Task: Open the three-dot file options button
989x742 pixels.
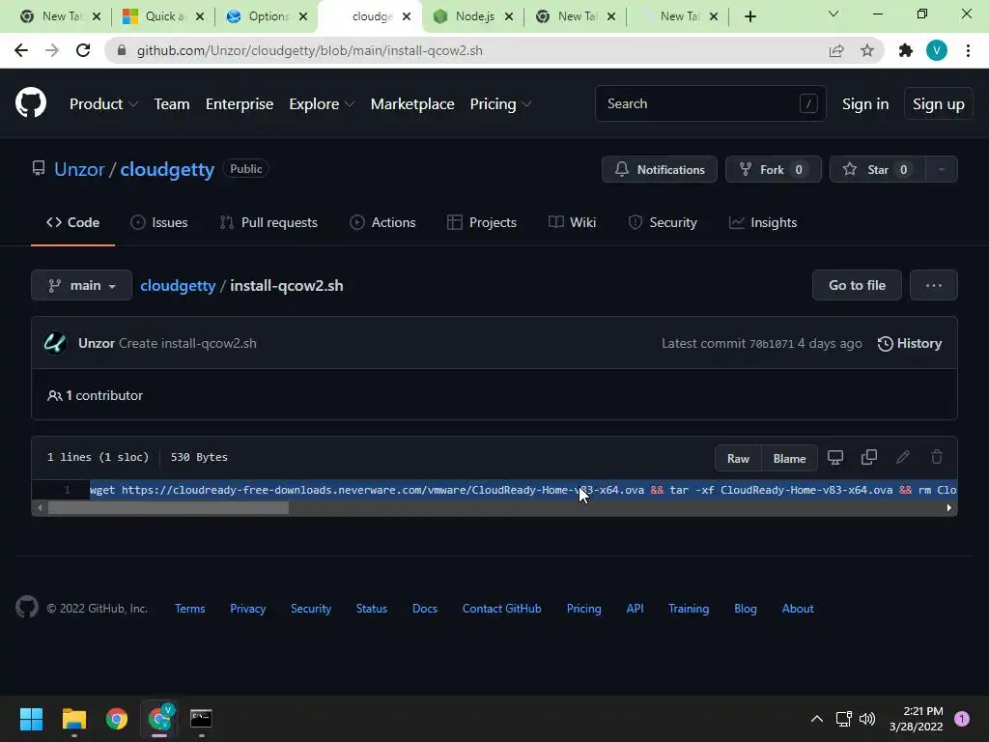Action: pos(934,285)
